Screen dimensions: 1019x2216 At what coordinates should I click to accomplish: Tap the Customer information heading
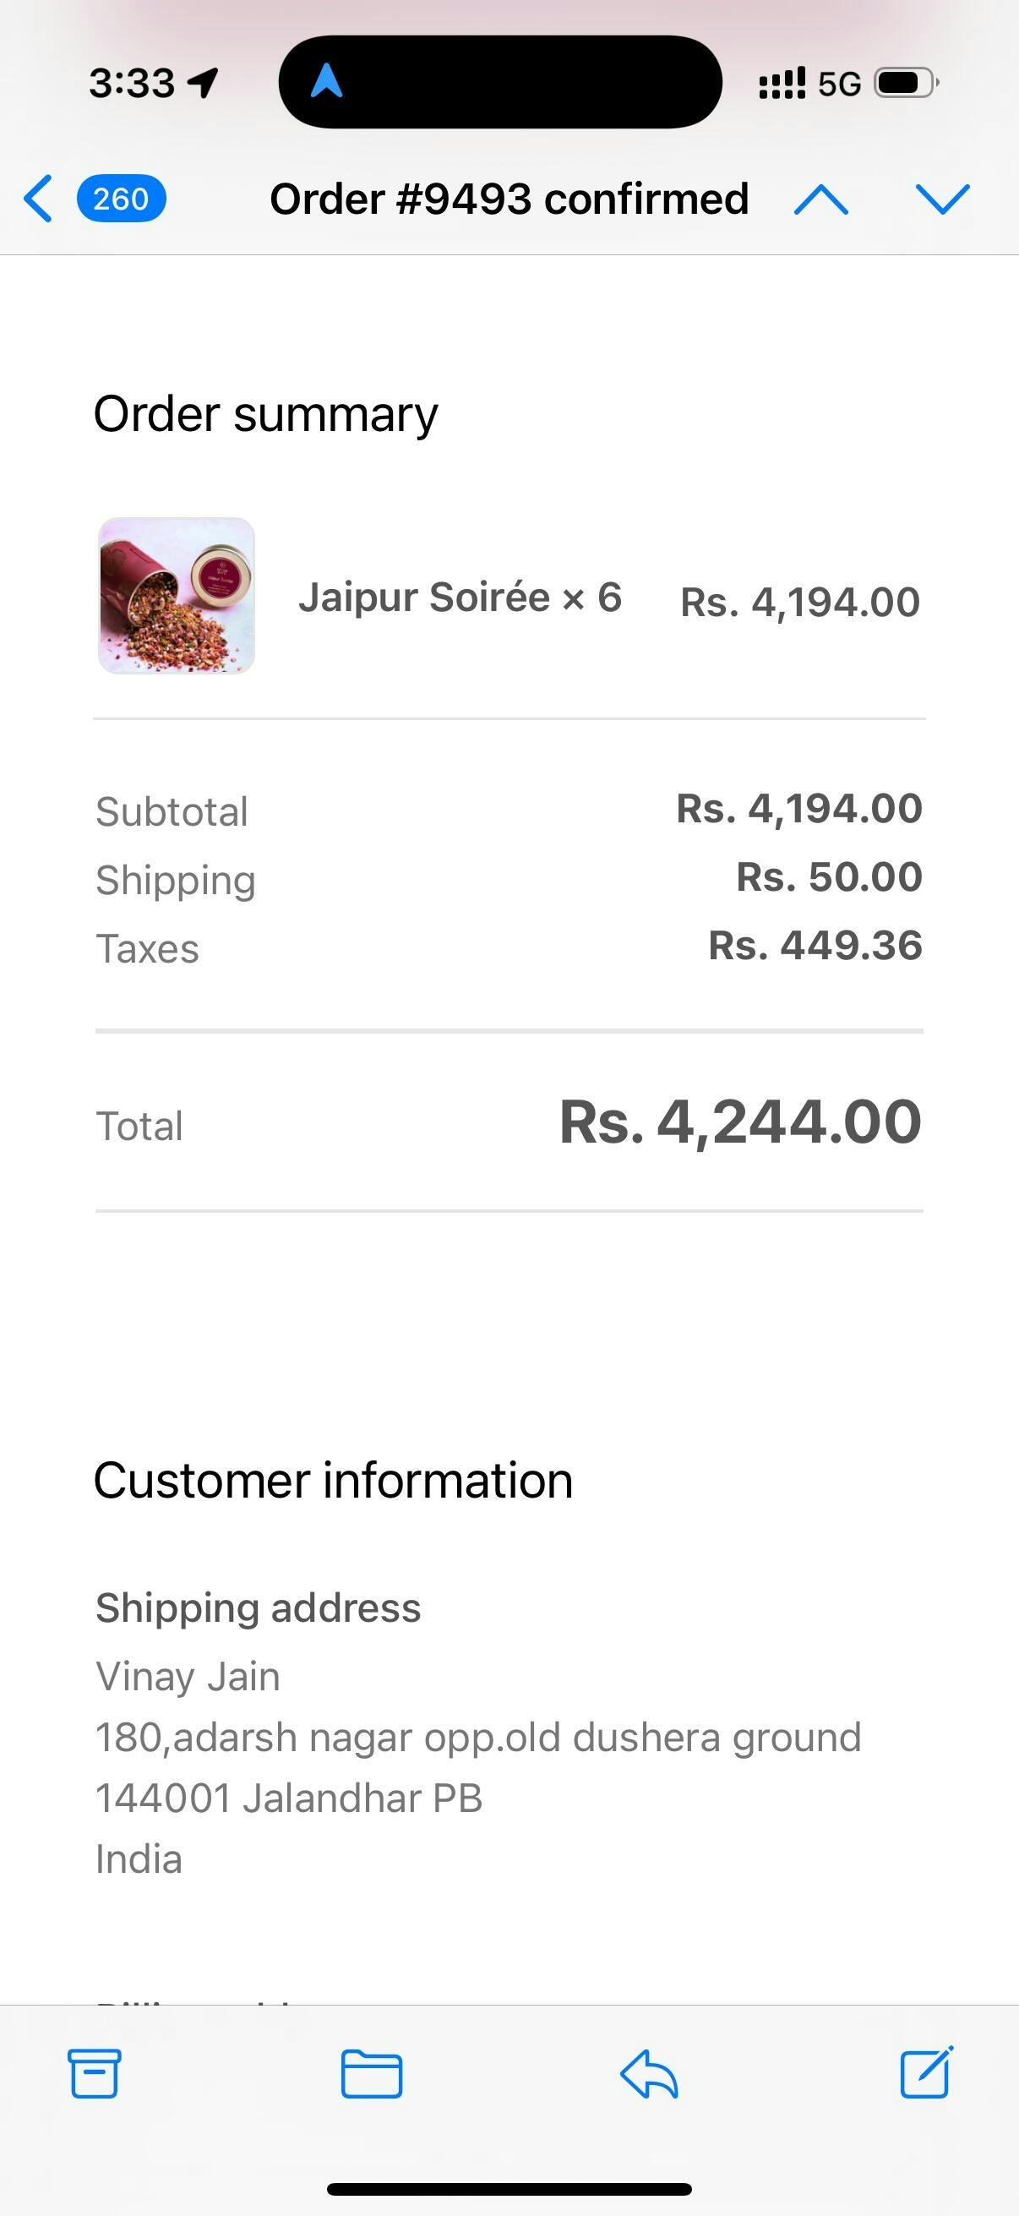(x=333, y=1481)
